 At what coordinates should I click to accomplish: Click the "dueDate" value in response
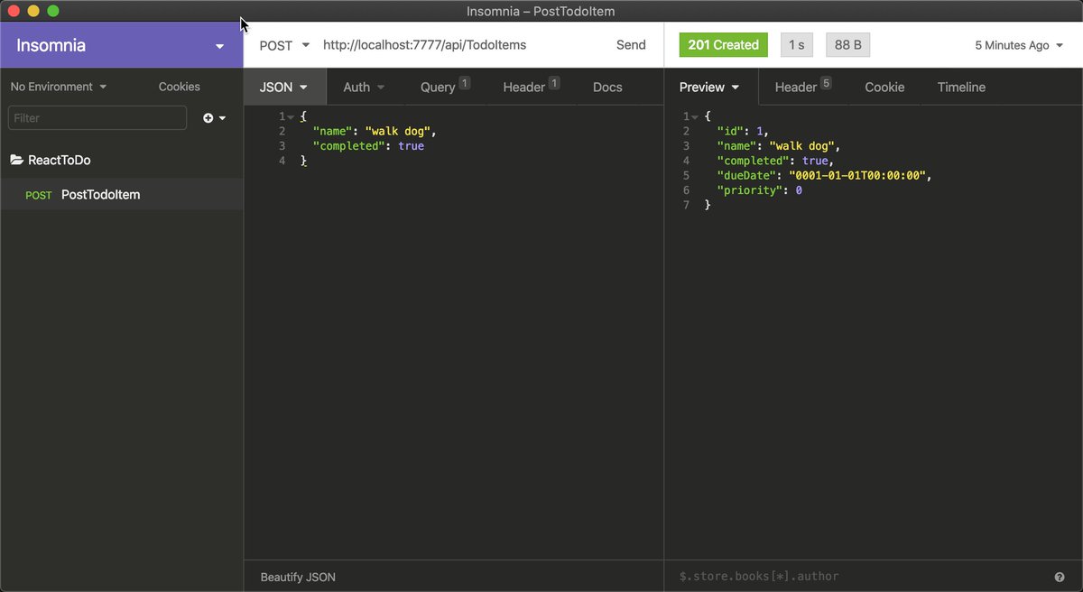click(x=857, y=176)
